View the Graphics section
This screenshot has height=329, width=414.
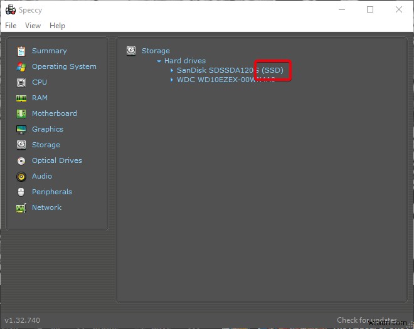(x=48, y=129)
